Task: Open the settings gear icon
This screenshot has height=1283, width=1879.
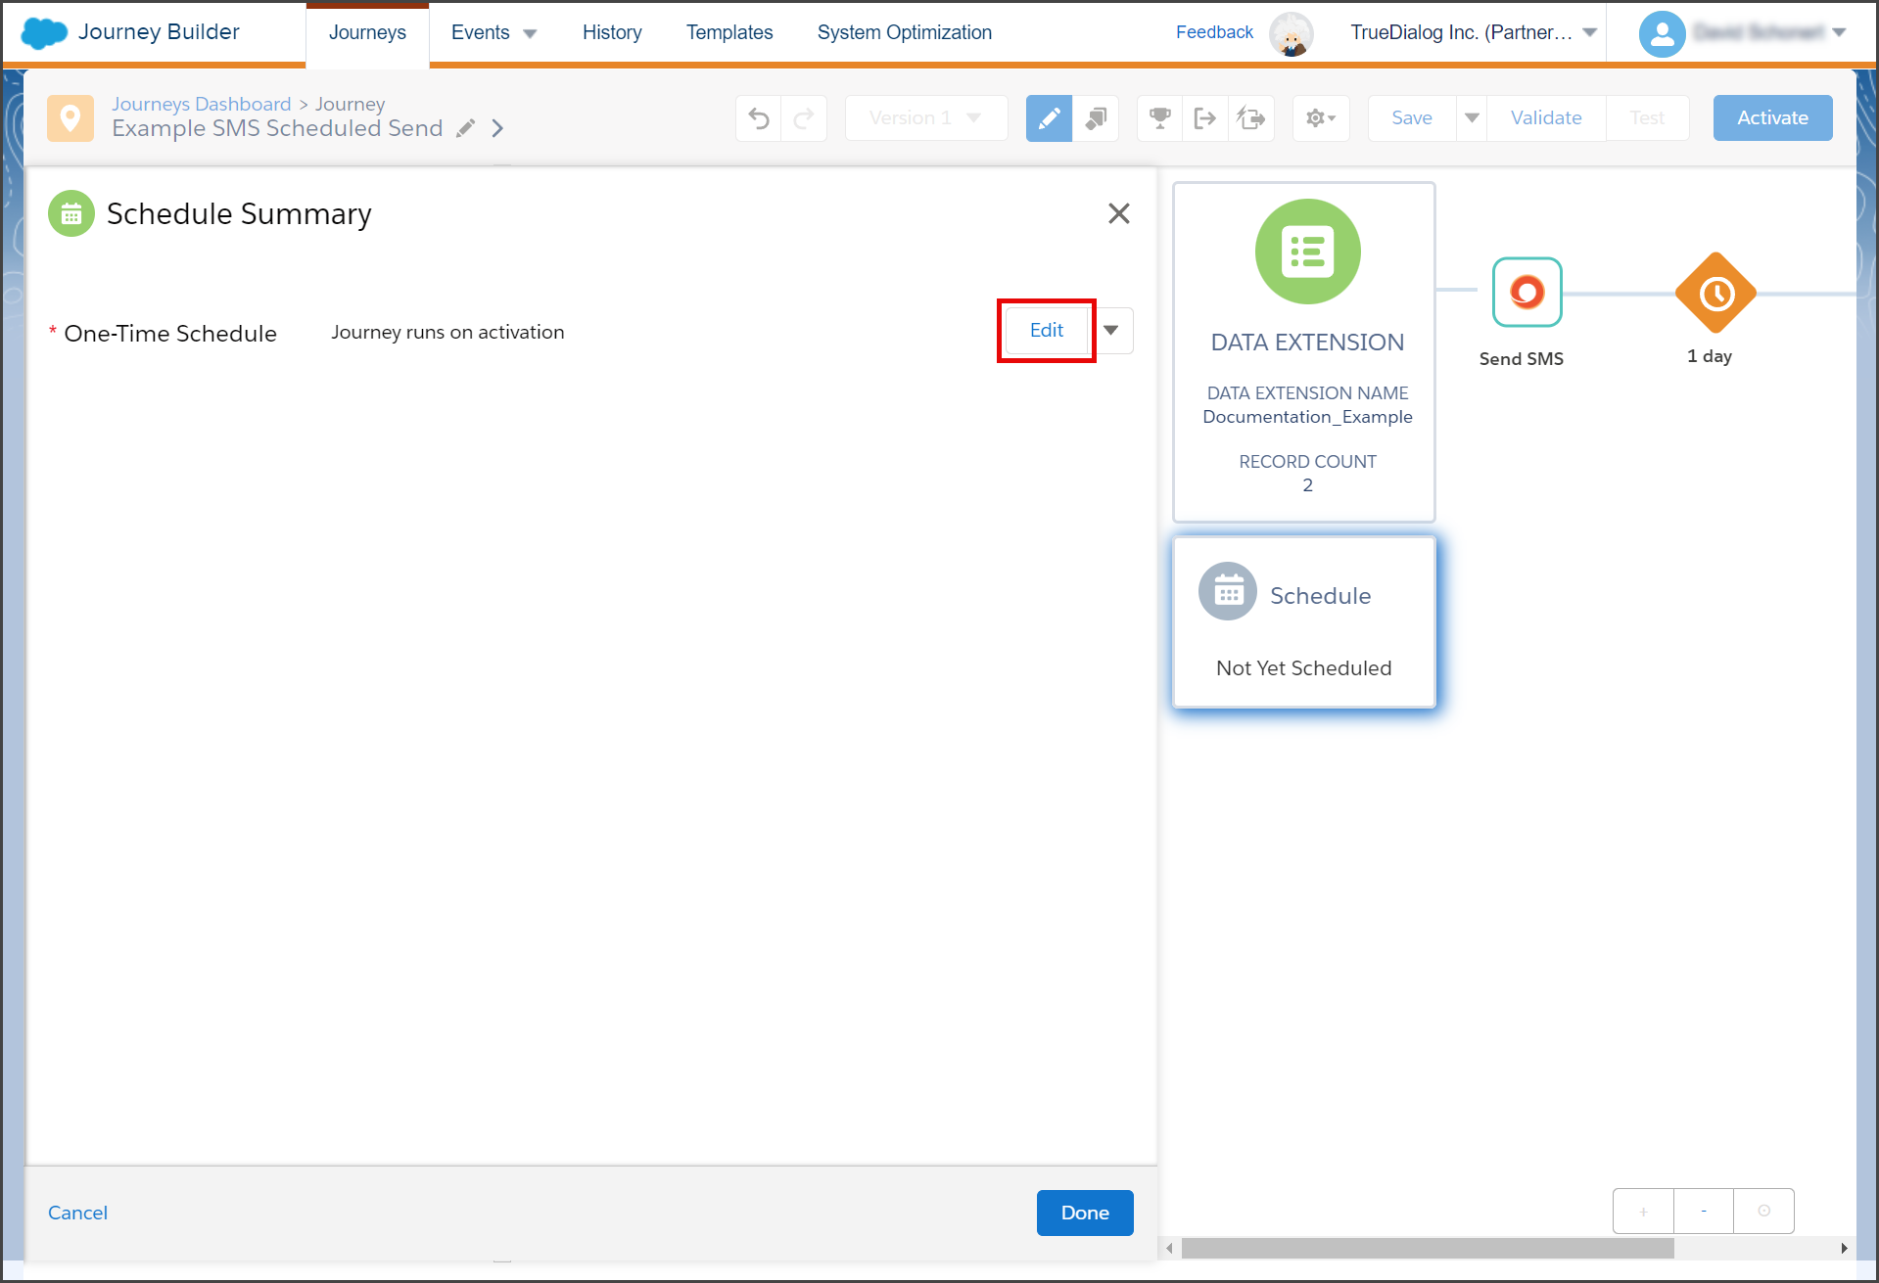Action: [x=1321, y=118]
